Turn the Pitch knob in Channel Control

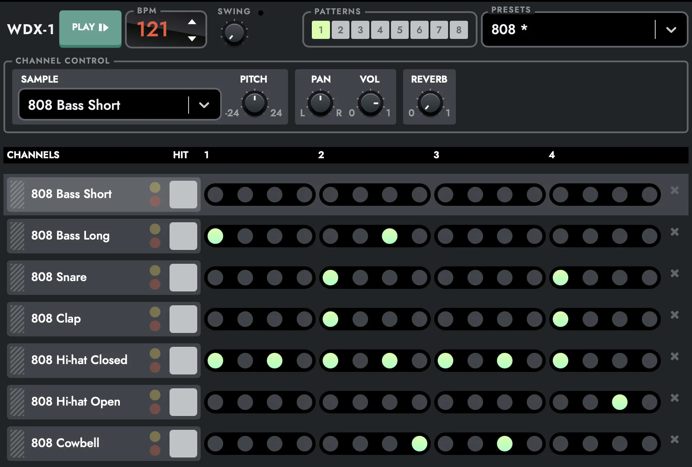254,104
